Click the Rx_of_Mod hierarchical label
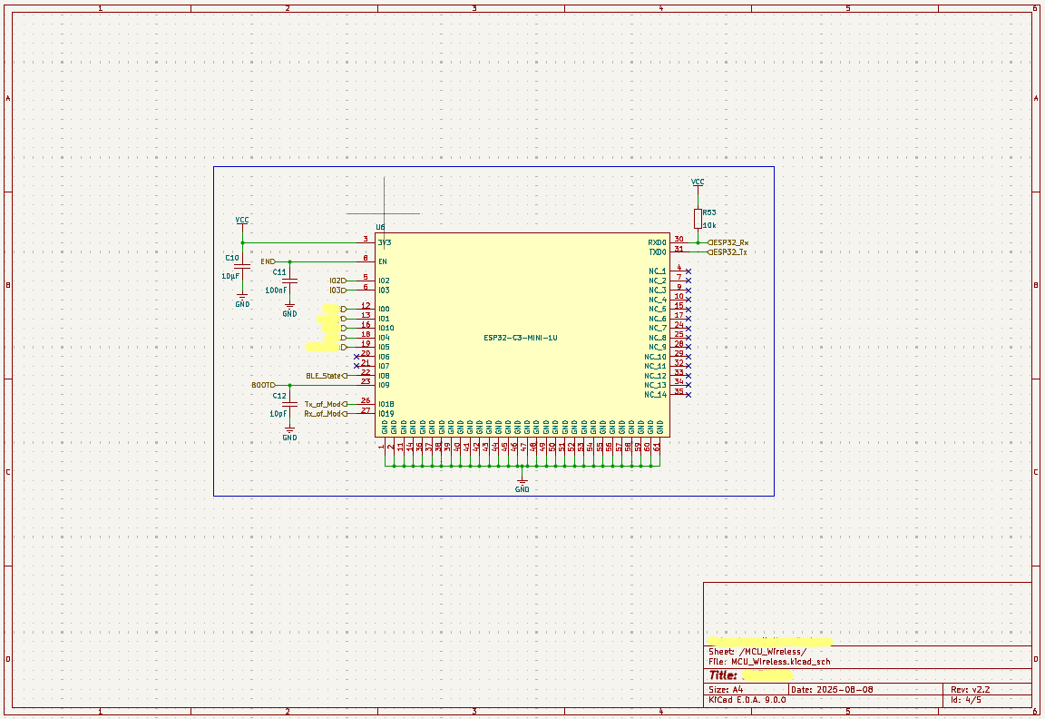The height and width of the screenshot is (719, 1045). (326, 414)
